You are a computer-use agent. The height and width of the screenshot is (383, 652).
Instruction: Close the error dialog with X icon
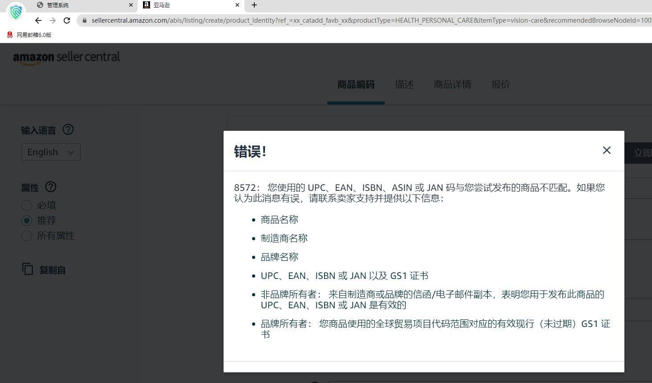coord(607,150)
